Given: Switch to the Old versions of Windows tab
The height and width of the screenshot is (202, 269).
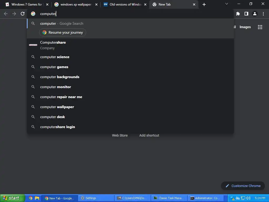Looking at the screenshot, I should [x=125, y=4].
